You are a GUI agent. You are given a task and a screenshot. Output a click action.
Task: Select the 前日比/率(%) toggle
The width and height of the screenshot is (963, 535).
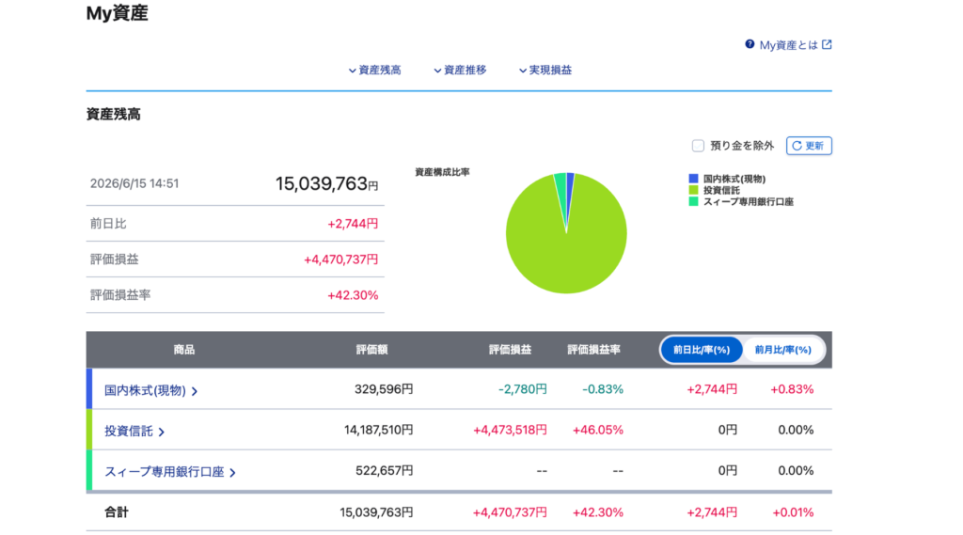tap(702, 350)
